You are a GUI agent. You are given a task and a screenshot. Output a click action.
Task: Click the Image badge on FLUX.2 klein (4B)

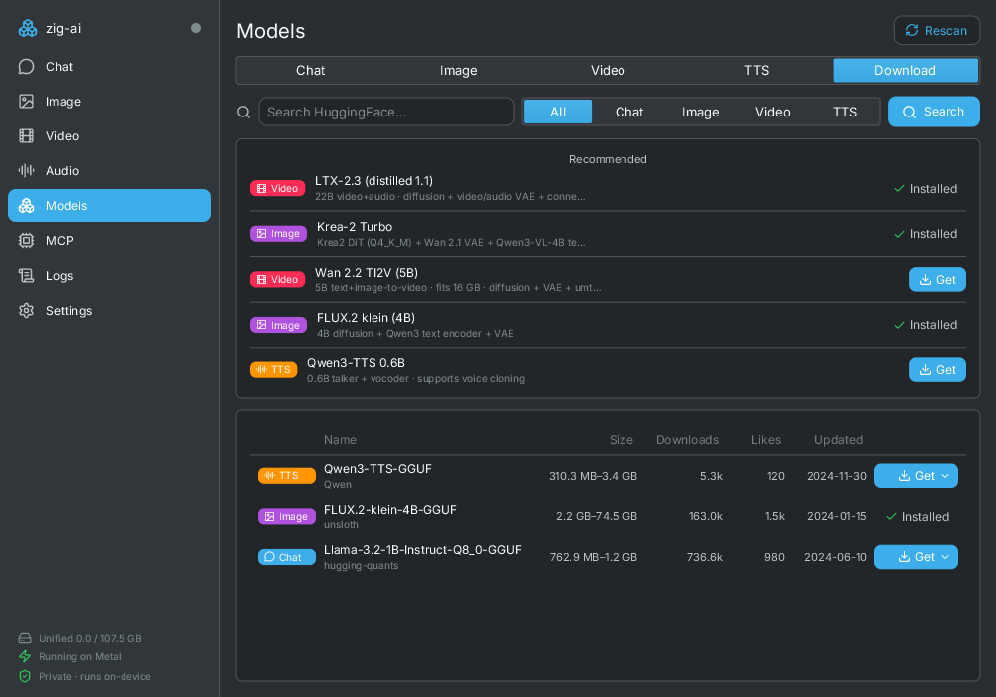[278, 325]
